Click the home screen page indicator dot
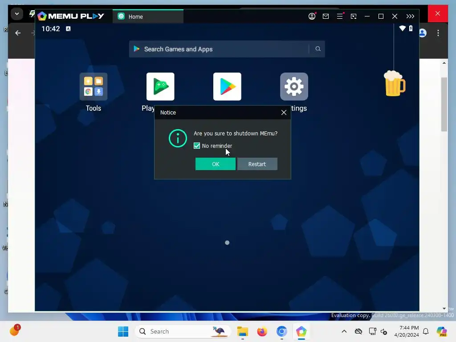 pos(227,243)
